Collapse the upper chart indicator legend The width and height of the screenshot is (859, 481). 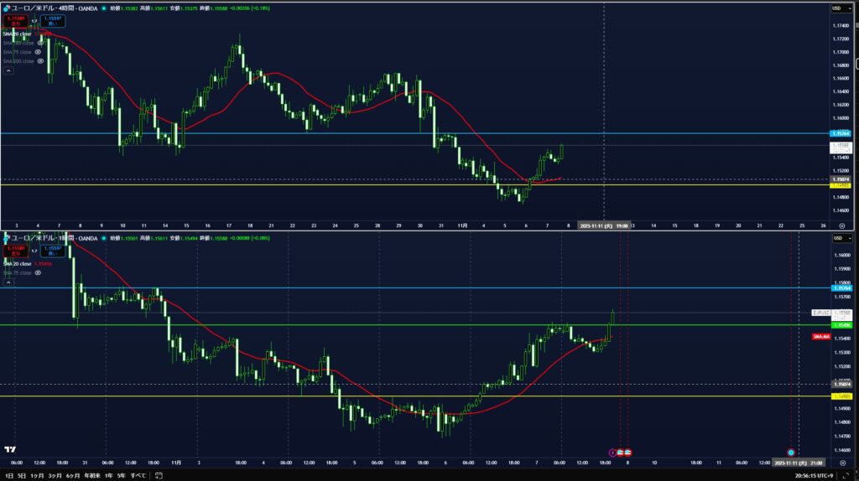click(8, 71)
